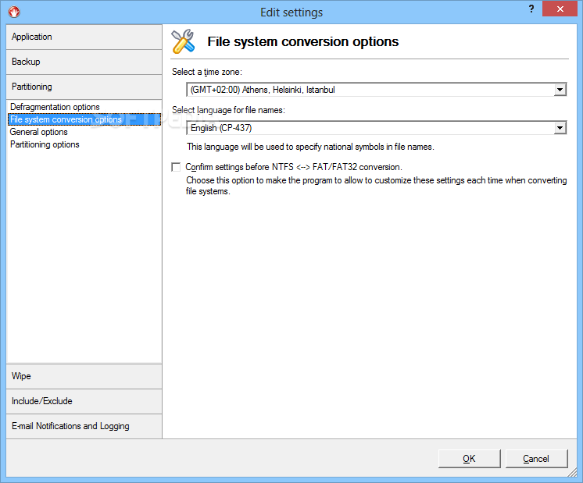Select Partitioning options in the list
Screen dimensions: 583x483
pos(45,144)
